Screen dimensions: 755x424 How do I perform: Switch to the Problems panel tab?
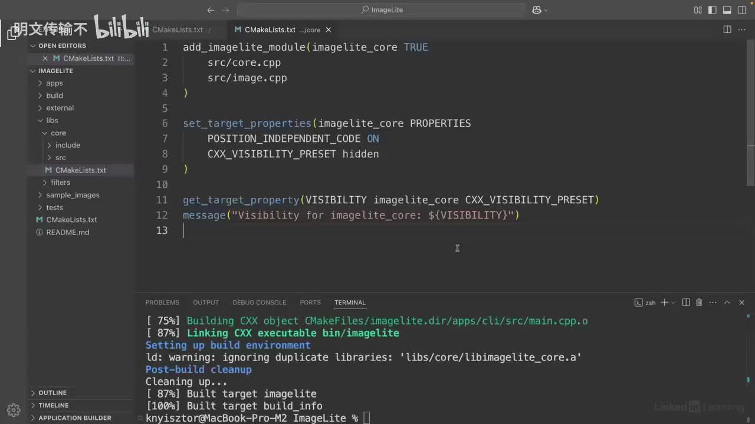point(162,303)
